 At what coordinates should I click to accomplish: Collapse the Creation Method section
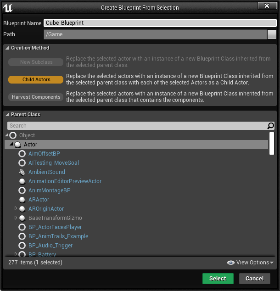7,48
